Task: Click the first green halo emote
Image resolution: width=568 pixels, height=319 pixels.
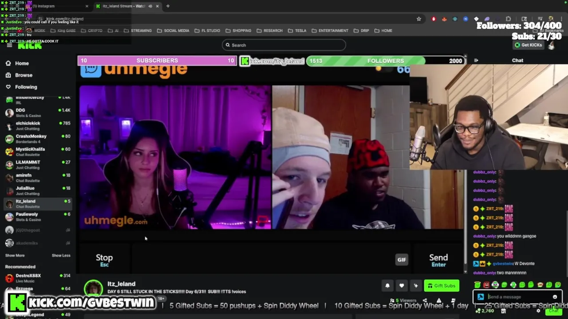Action: 477,285
